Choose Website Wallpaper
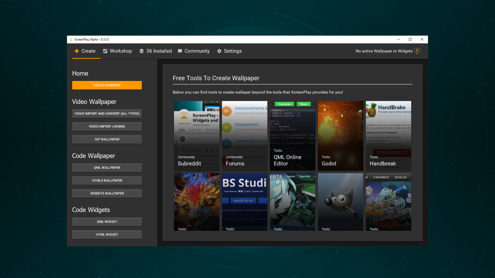 [x=107, y=193]
